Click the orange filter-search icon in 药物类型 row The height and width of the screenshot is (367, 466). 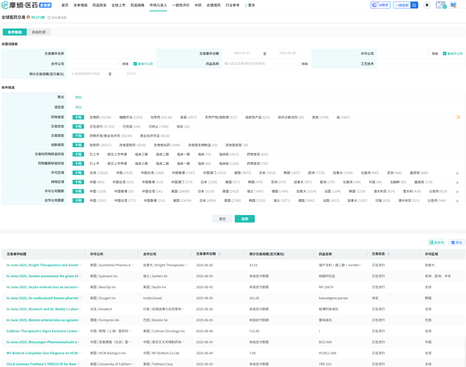(x=458, y=117)
